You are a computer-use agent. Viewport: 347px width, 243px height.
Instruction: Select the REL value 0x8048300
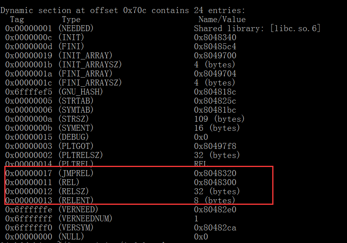pyautogui.click(x=215, y=182)
